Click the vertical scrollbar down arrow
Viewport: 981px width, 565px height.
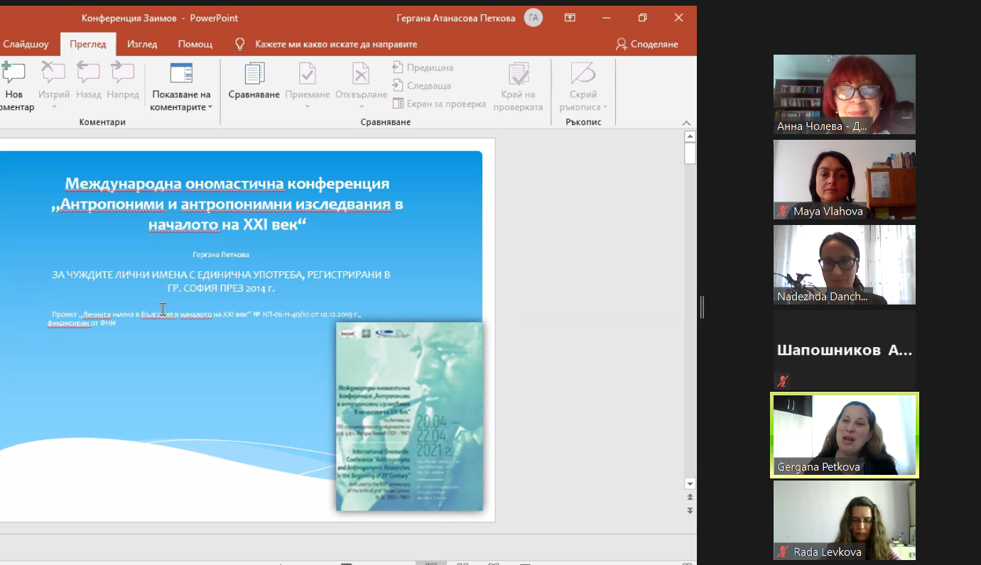coord(690,484)
